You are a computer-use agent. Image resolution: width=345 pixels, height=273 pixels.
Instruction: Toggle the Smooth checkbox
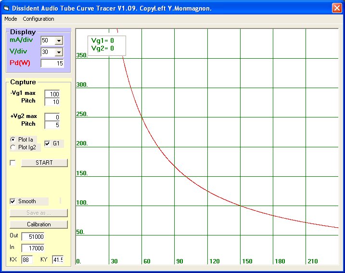click(13, 201)
